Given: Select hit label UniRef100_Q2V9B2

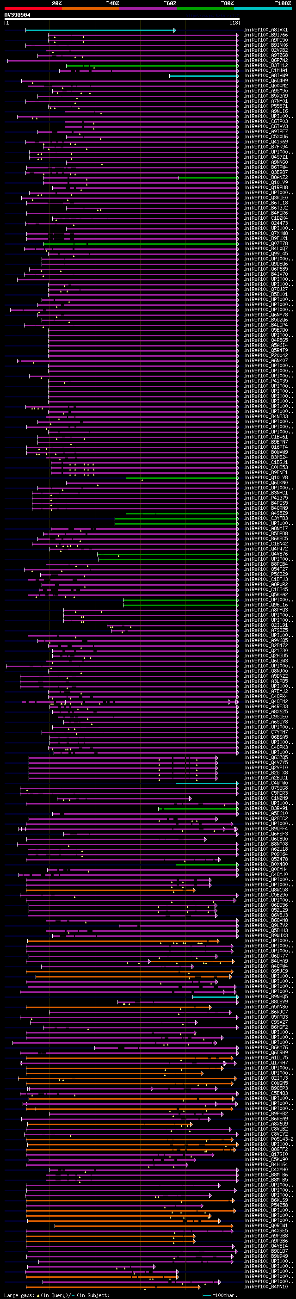Looking at the screenshot, I should (265, 50).
